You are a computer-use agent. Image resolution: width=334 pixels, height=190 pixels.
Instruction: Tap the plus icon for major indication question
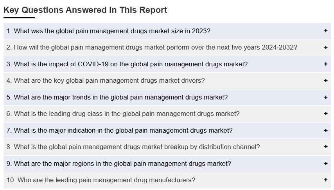pyautogui.click(x=325, y=130)
